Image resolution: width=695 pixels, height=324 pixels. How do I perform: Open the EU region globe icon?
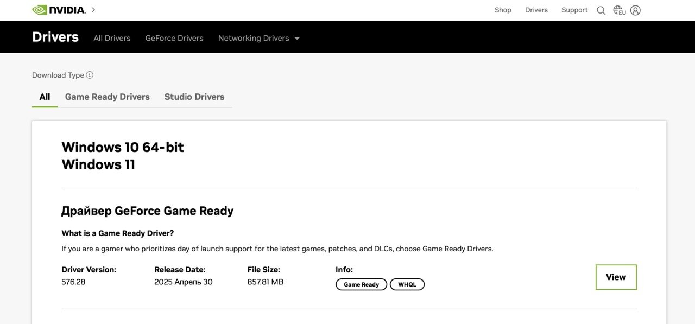619,10
